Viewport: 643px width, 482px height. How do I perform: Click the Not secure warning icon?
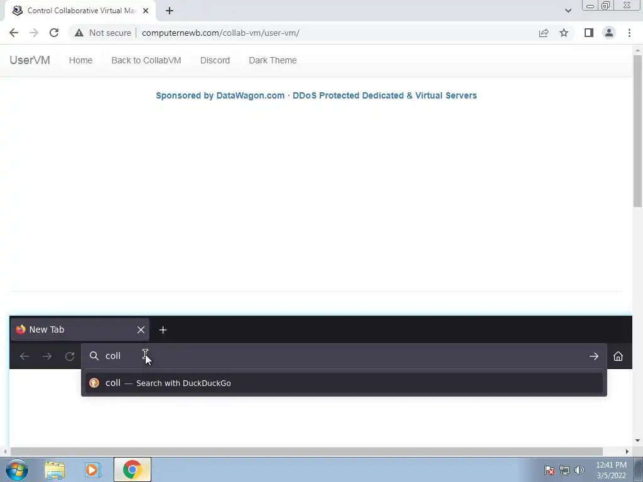tap(79, 33)
